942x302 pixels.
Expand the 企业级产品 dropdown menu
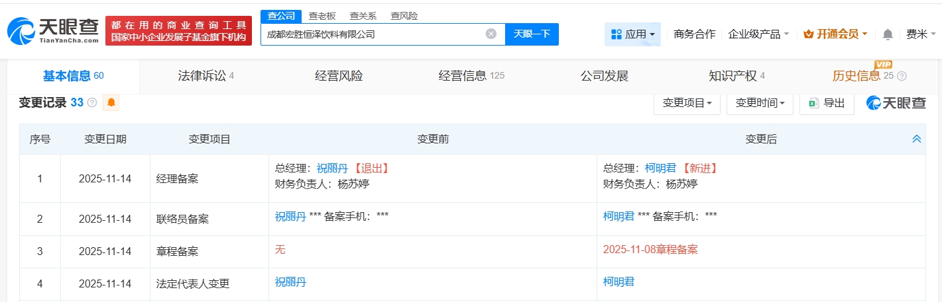[758, 34]
